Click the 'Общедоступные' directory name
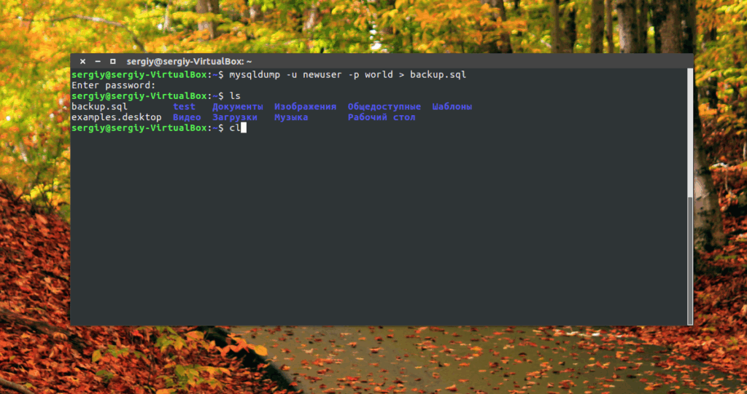This screenshot has width=747, height=394. pos(384,106)
